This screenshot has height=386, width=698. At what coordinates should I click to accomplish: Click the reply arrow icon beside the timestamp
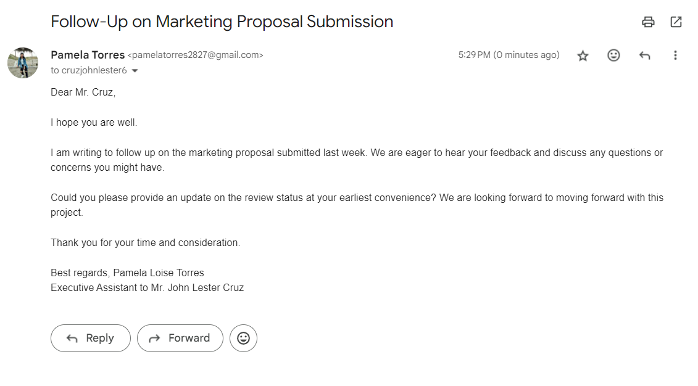[644, 55]
